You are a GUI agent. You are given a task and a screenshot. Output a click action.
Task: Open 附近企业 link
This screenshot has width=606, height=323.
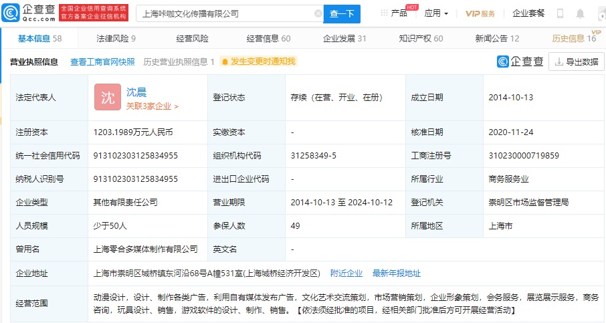[x=346, y=273]
